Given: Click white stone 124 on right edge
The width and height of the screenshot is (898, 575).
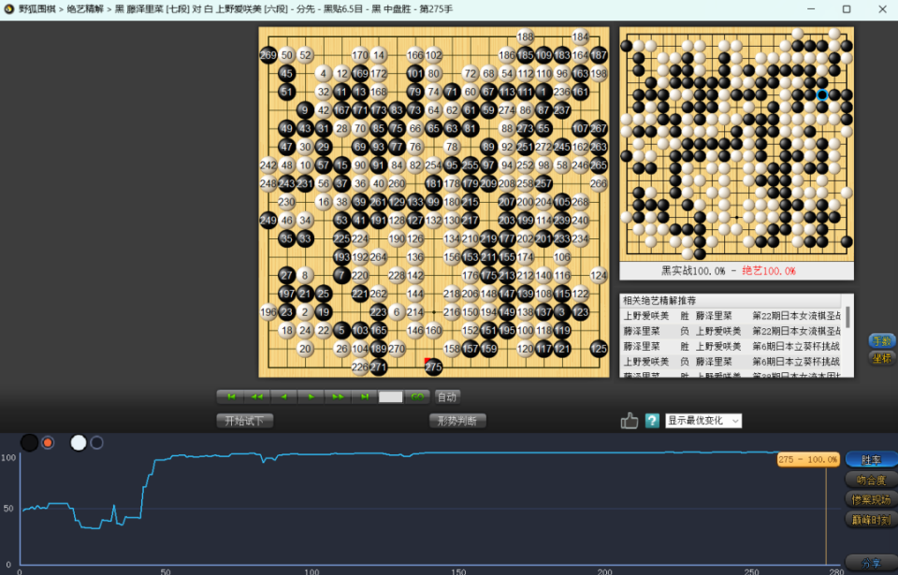Looking at the screenshot, I should pyautogui.click(x=599, y=276).
